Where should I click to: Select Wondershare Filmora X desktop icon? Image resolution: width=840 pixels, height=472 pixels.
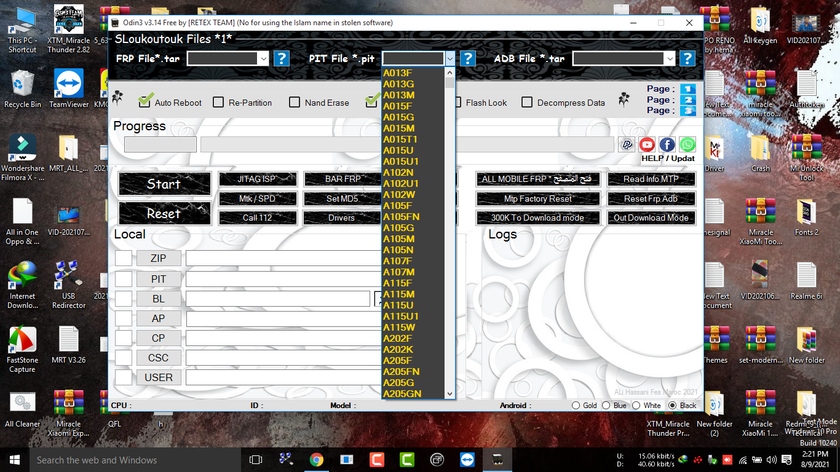(x=23, y=158)
